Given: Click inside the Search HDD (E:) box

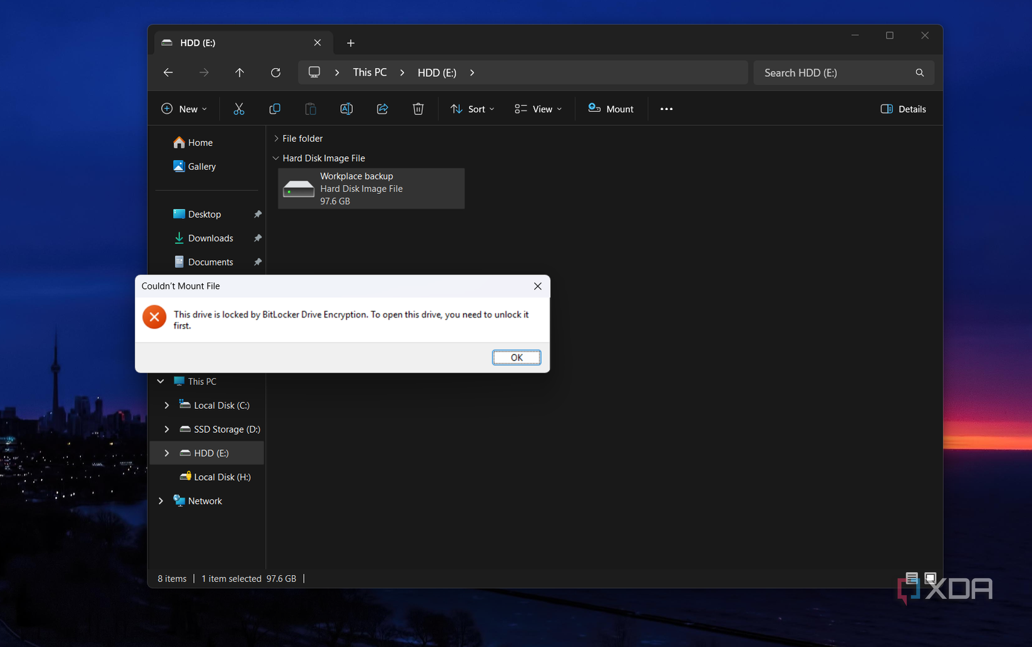Looking at the screenshot, I should 832,72.
